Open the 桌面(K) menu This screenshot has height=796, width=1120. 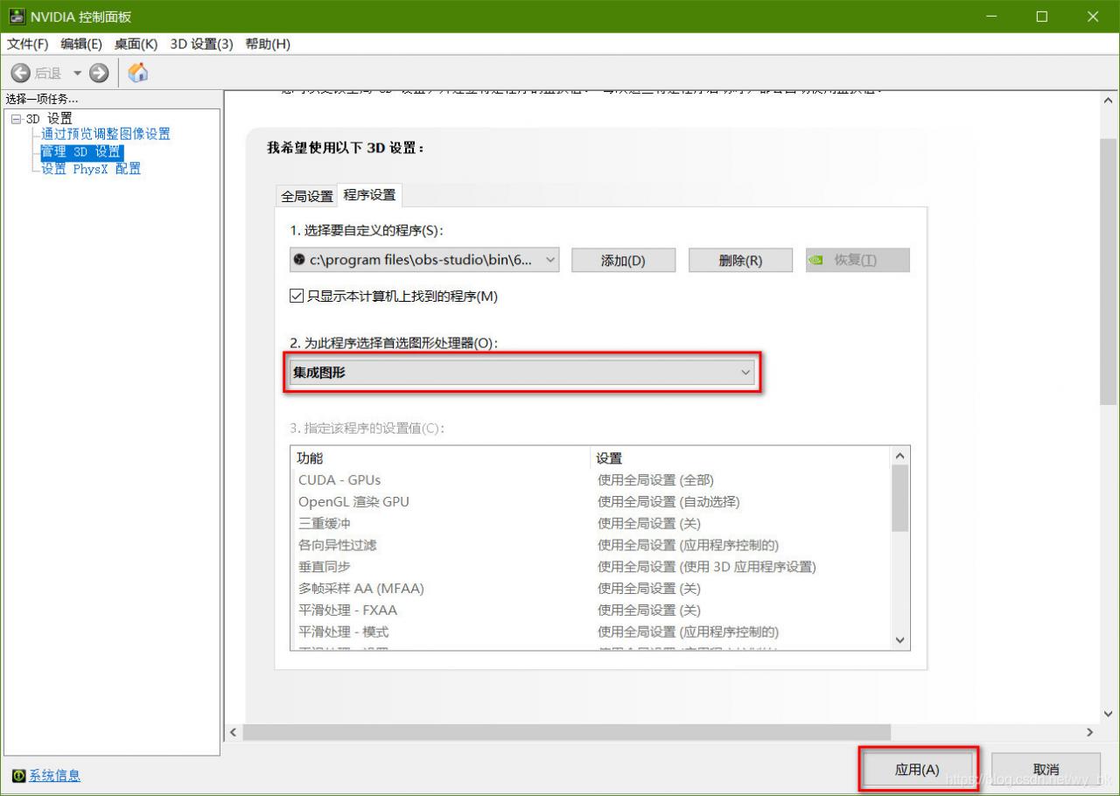pos(136,44)
